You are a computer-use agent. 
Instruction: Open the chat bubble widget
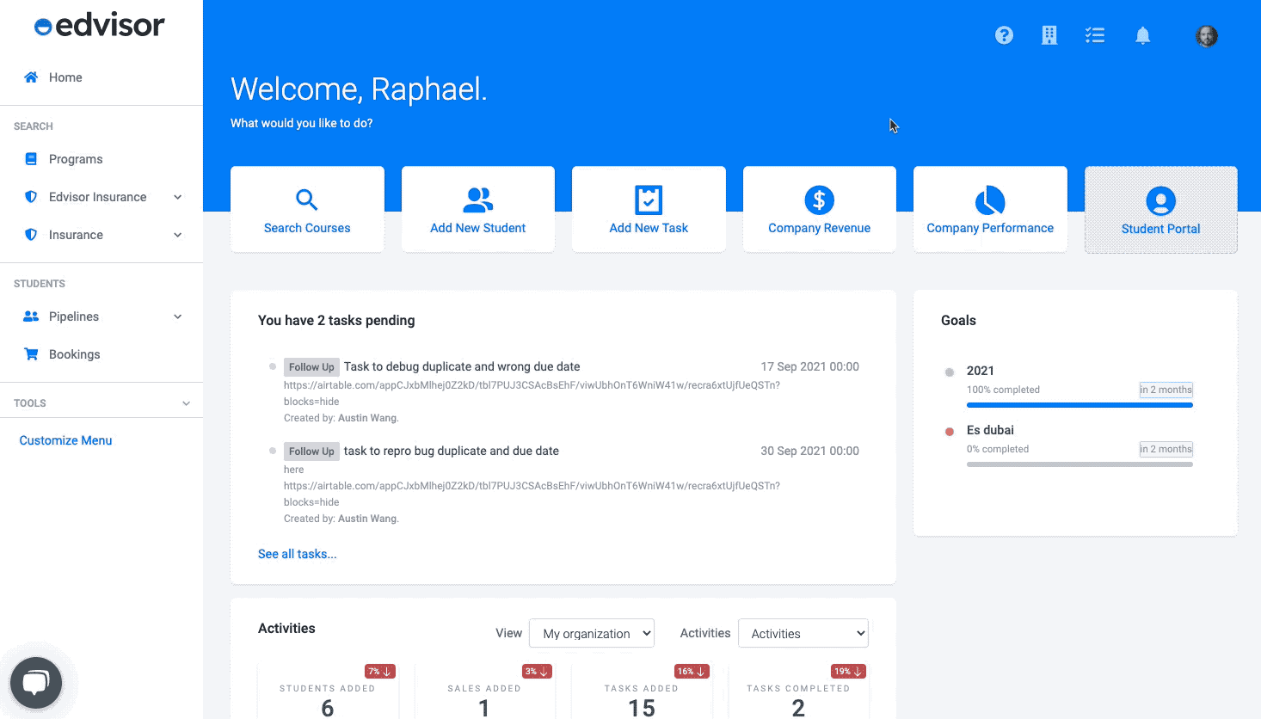pyautogui.click(x=36, y=683)
